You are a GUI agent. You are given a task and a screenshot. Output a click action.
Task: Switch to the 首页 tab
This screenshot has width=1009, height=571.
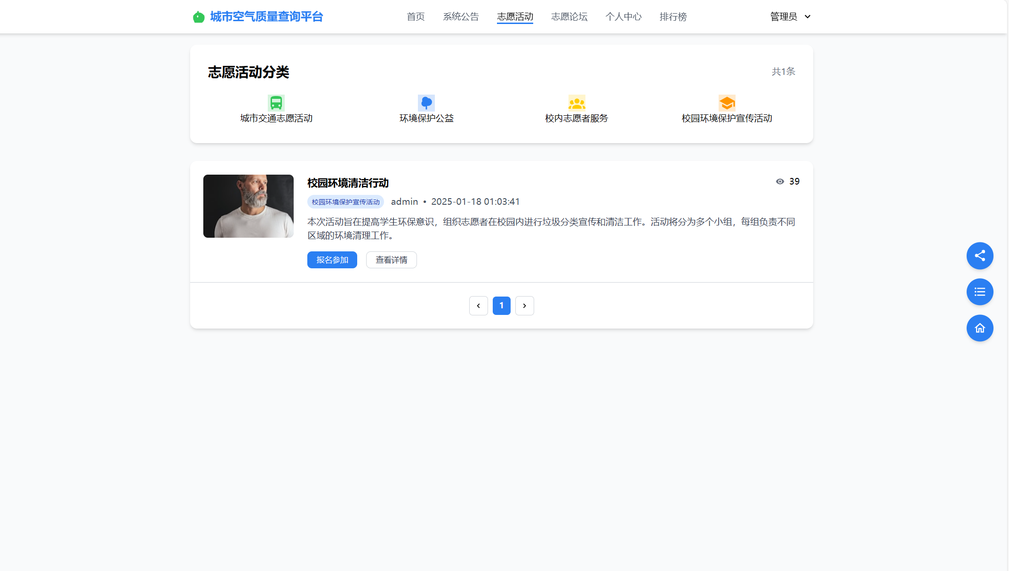(416, 16)
